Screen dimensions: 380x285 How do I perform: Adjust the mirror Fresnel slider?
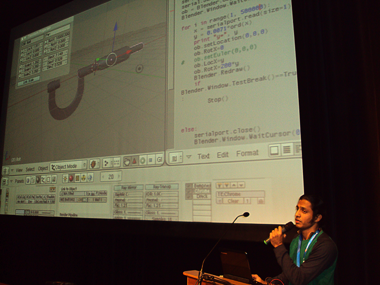pyautogui.click(x=128, y=201)
